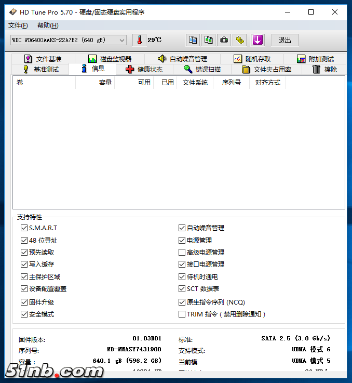Open the 文件(F) menu
Screen dimensions: 352x383
(x=18, y=25)
